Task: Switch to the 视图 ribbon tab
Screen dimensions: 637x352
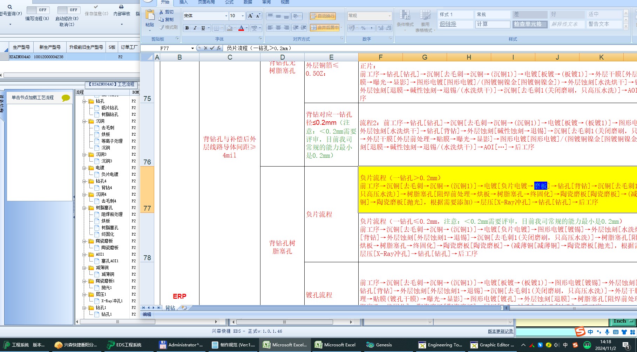Action: tap(285, 2)
